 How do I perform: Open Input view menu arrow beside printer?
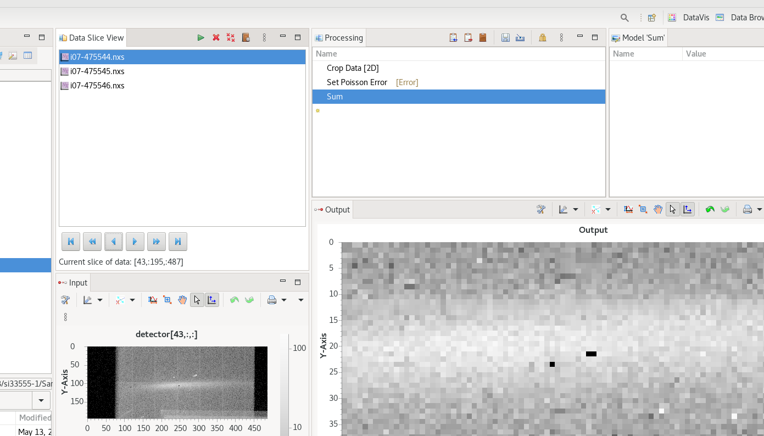(301, 300)
